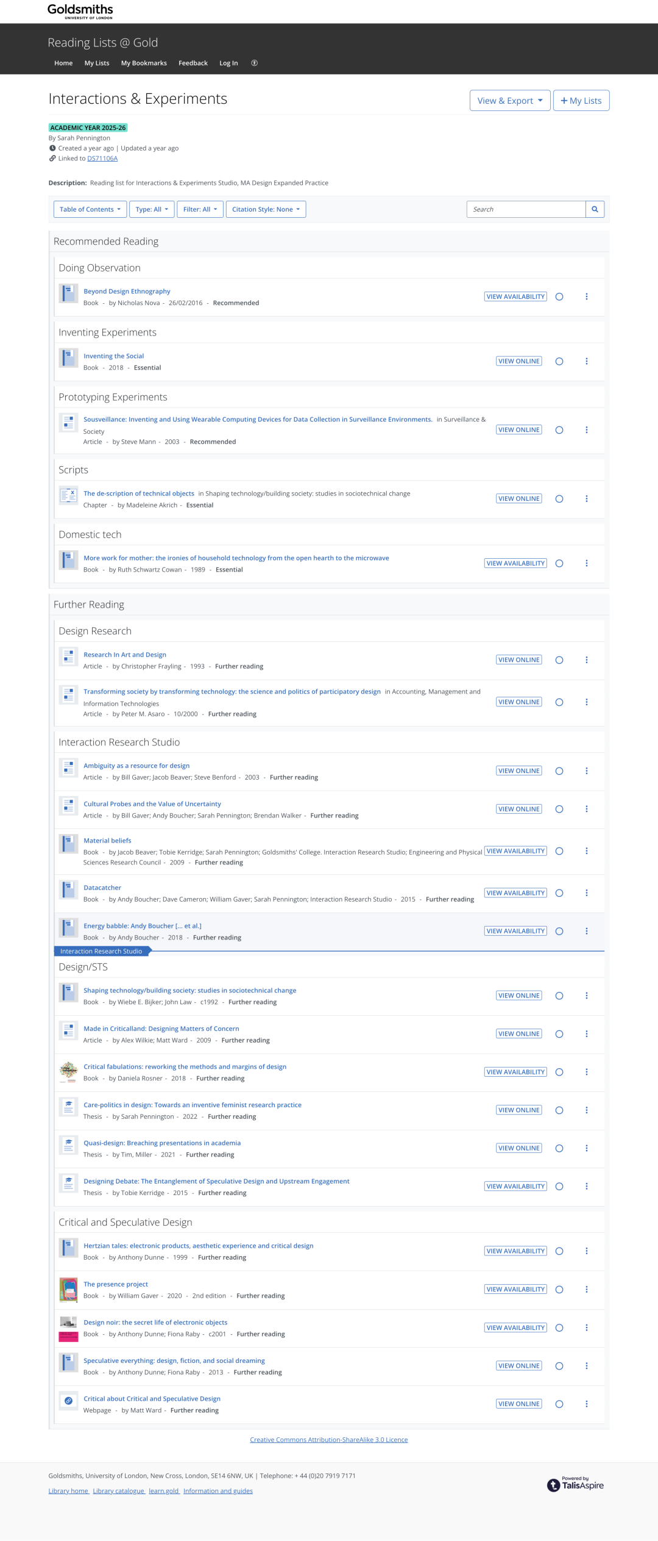Click the Talis Aspire logo in footer
Image resolution: width=658 pixels, height=1541 pixels.
pos(575,1484)
